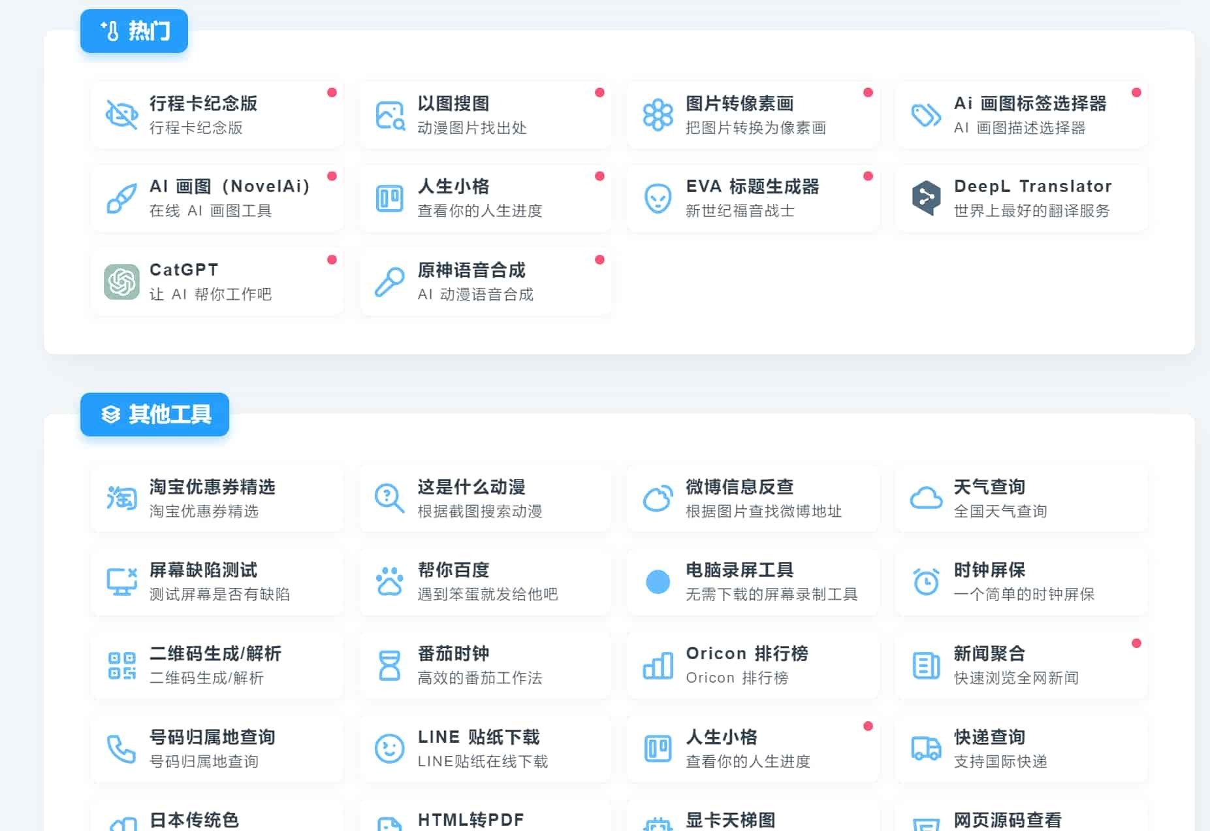Click the description text 无需下载的屏幕录制工具
This screenshot has height=831, width=1210.
[x=771, y=594]
